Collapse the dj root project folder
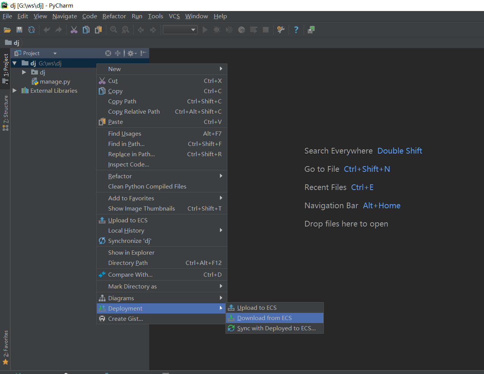This screenshot has height=374, width=484. [14, 63]
